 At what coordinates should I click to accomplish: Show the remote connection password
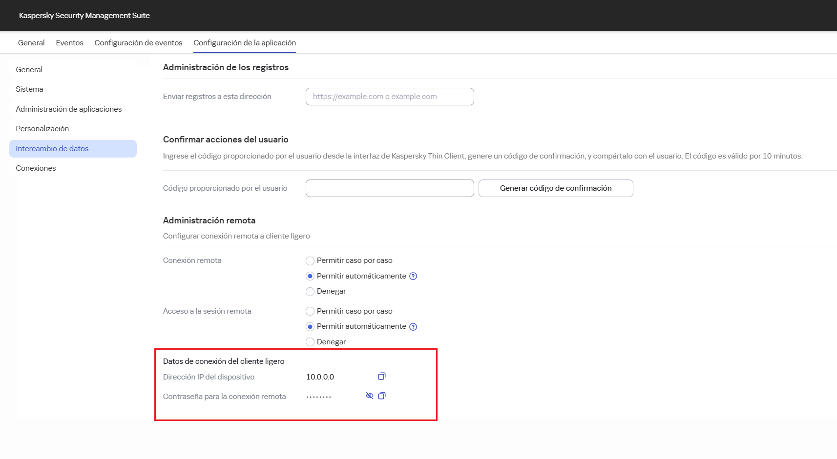[370, 396]
